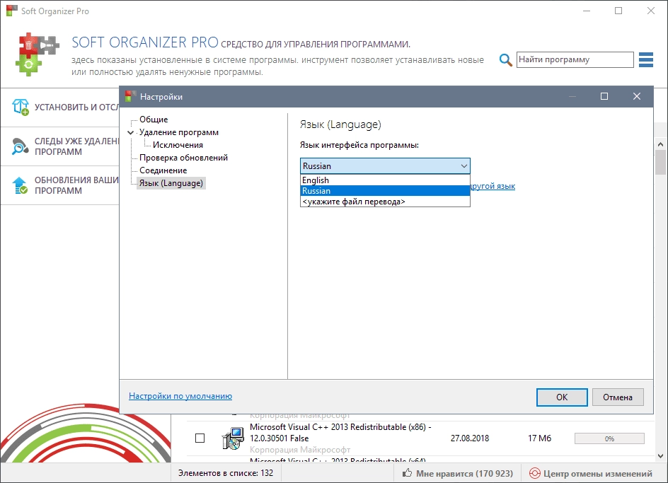This screenshot has height=483, width=668.
Task: Click the program updates arrow icon
Action: 20,185
